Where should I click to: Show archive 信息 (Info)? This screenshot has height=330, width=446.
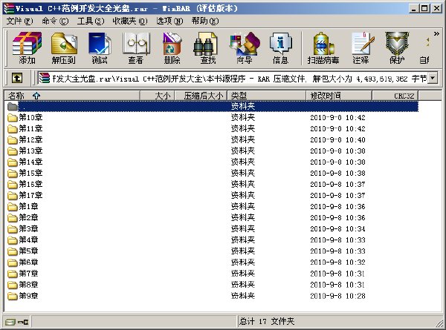click(281, 48)
